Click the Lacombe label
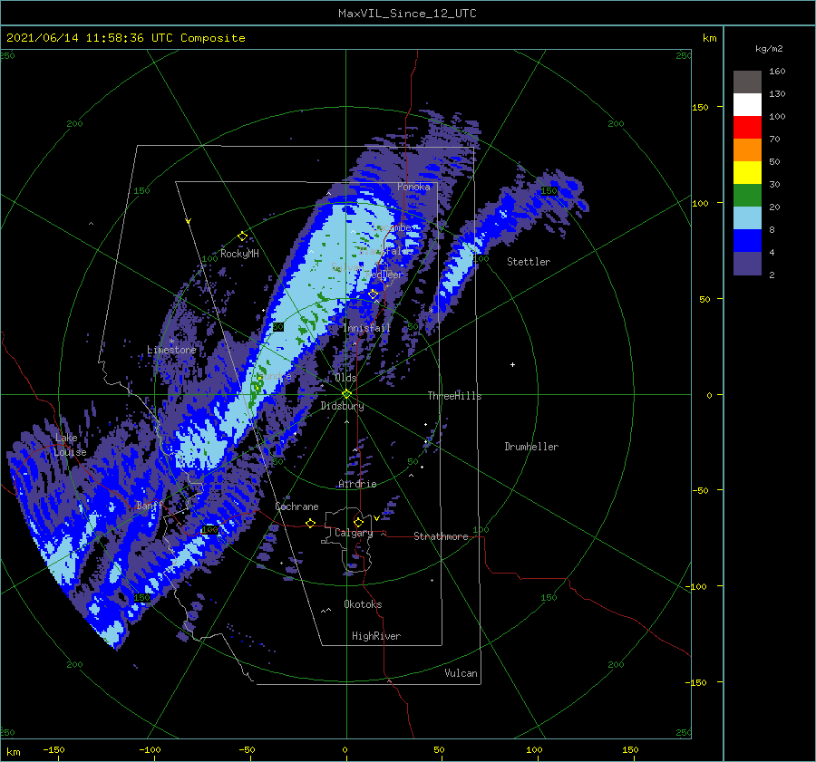This screenshot has height=762, width=816. pos(393,227)
